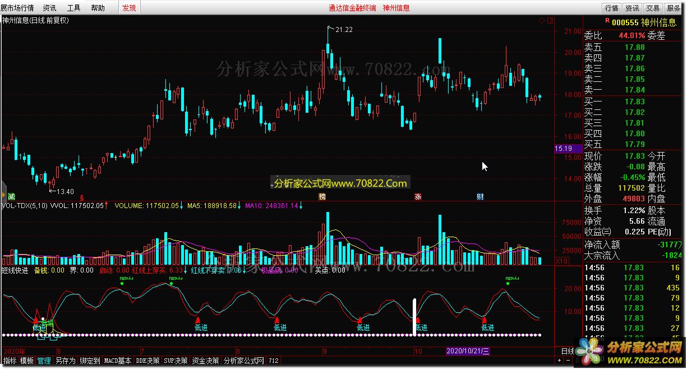Click the 000555 stock code
Screen dimensions: 687x369
coord(624,22)
